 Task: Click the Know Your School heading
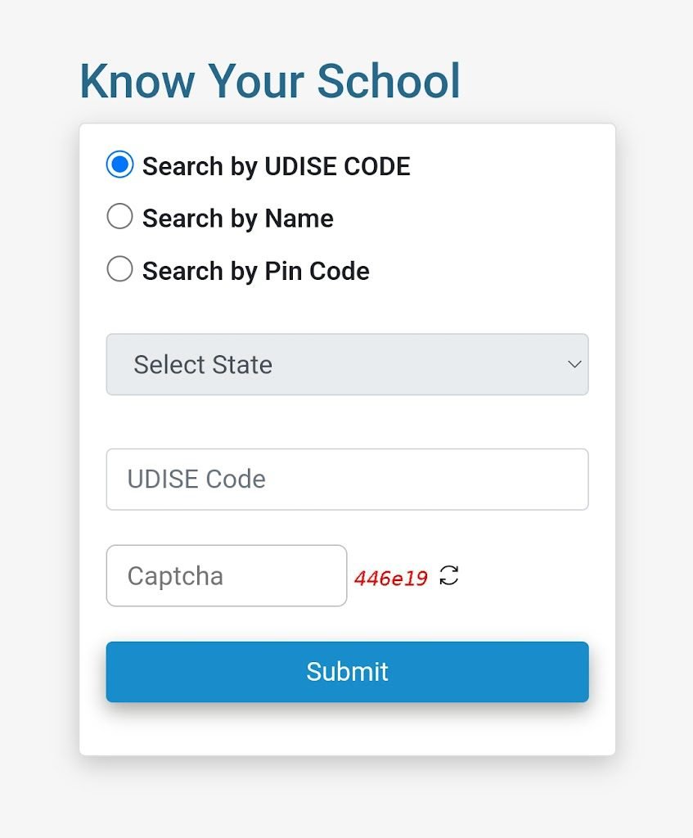point(270,81)
